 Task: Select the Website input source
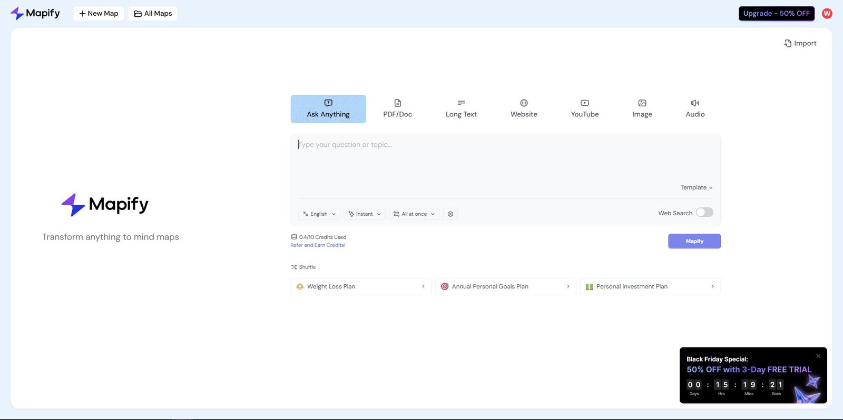(x=523, y=109)
